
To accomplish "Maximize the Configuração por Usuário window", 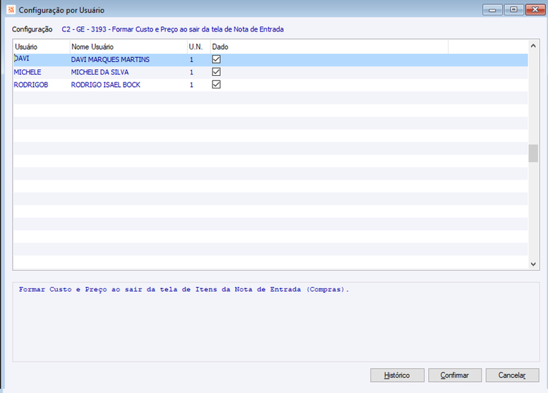I will pyautogui.click(x=514, y=9).
